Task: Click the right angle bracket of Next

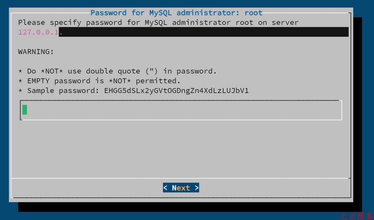Action: pyautogui.click(x=197, y=188)
